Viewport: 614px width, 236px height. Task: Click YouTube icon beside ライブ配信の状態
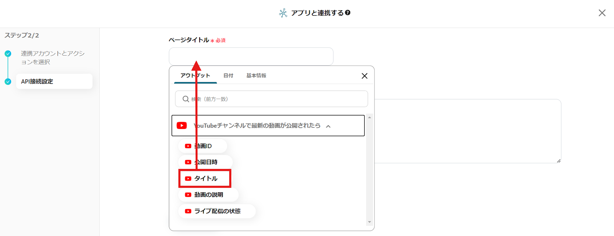[x=188, y=211]
